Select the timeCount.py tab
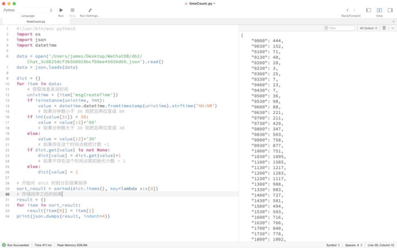This screenshot has height=248, width=397. coord(36,21)
